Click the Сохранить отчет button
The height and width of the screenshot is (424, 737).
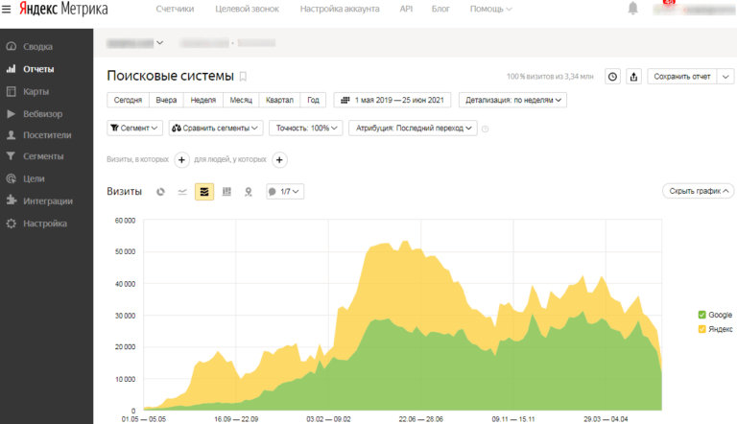pyautogui.click(x=682, y=77)
